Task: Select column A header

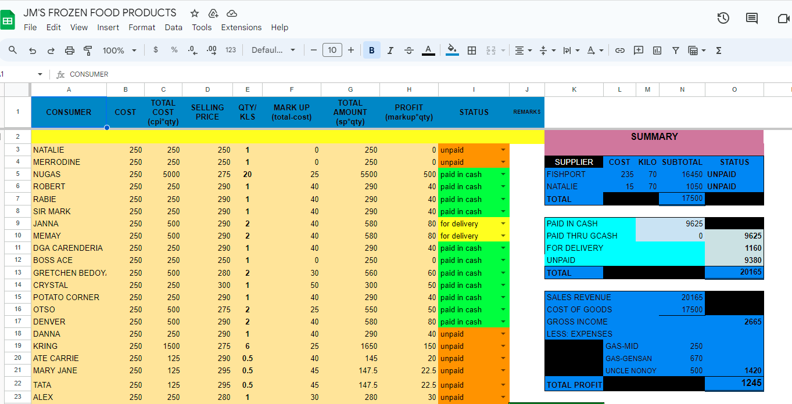Action: click(69, 89)
